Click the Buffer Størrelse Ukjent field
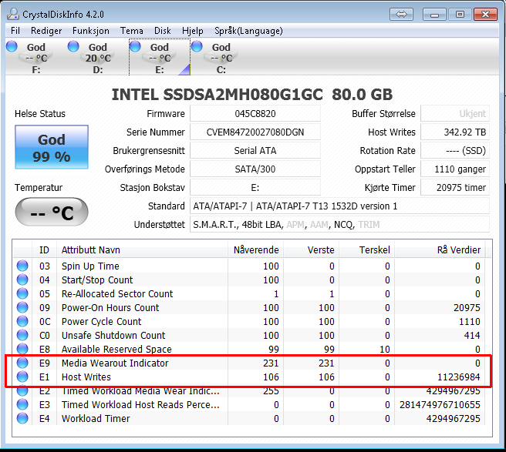 (455, 114)
